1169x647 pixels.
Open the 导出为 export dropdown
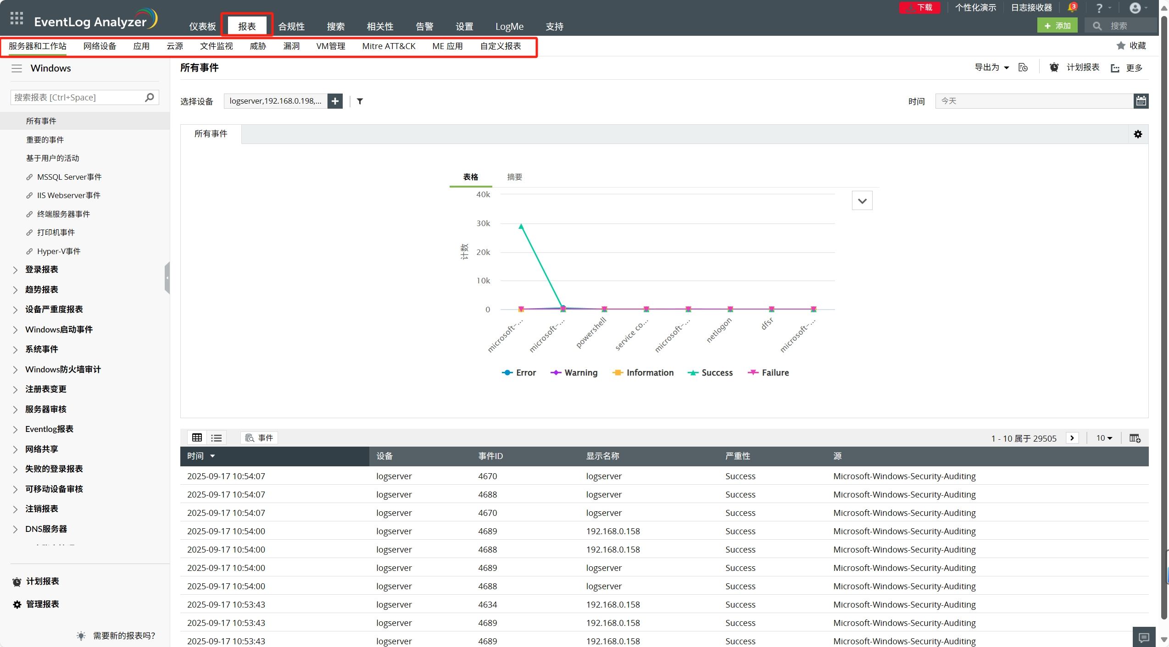click(991, 67)
